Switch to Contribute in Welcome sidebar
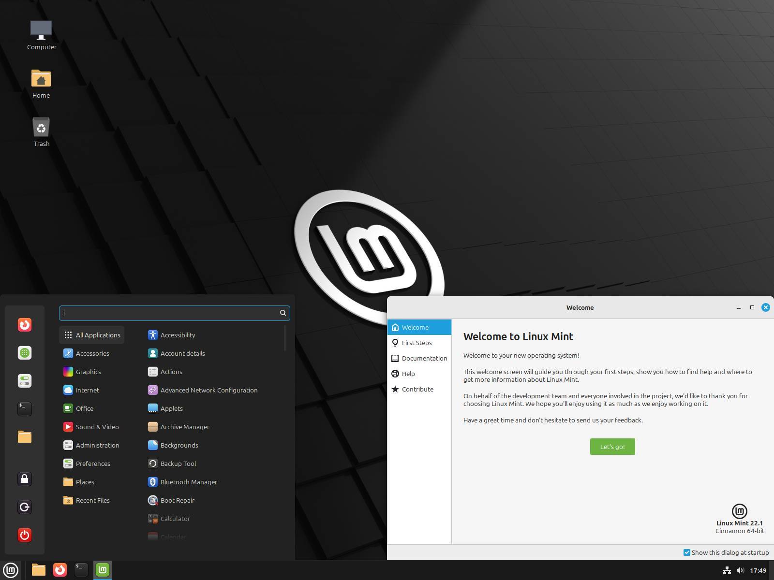 [419, 389]
